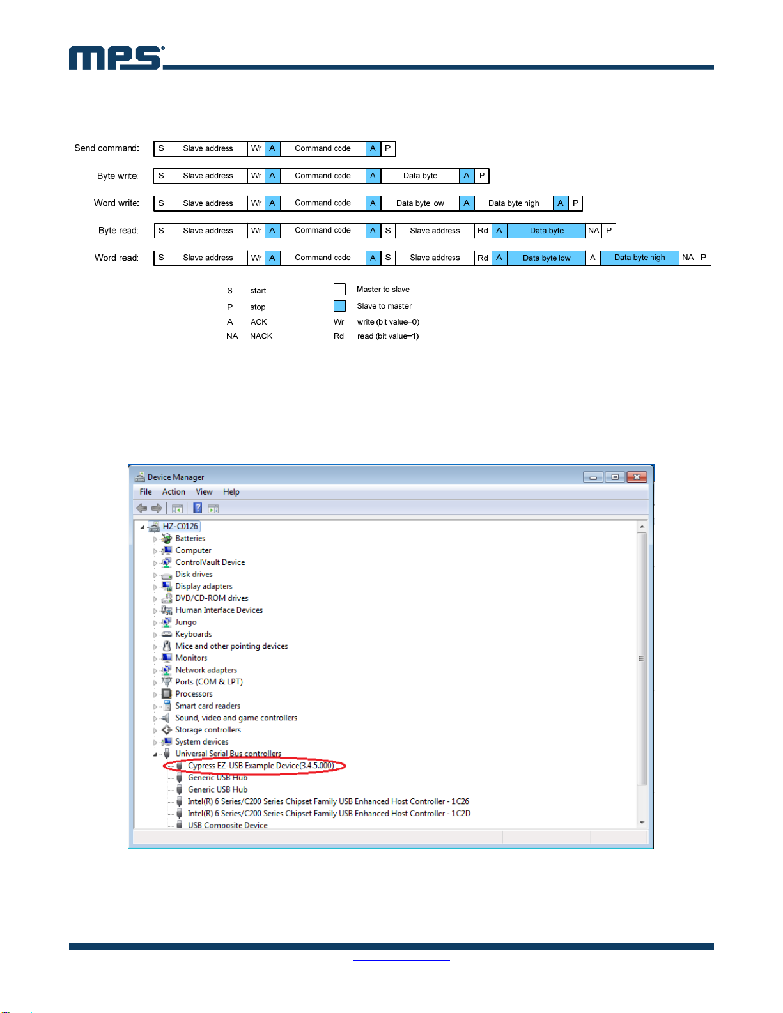This screenshot has height=1013, width=783.
Task: Expand the Ports (COM & LPT) node arrow
Action: 155,682
